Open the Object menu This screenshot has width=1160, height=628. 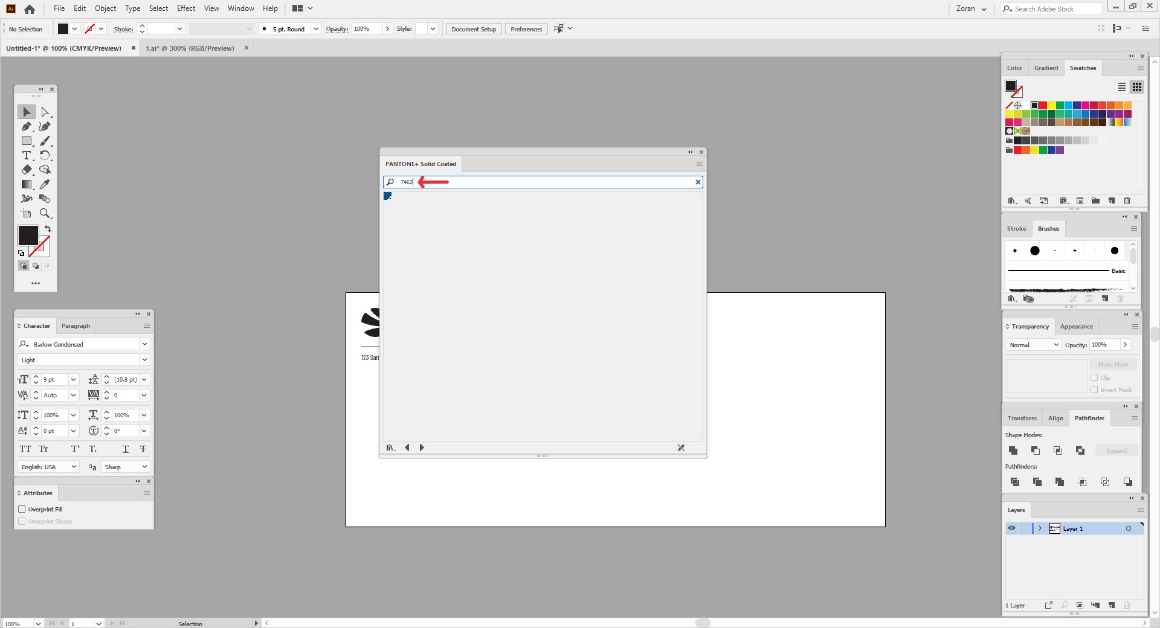[105, 8]
